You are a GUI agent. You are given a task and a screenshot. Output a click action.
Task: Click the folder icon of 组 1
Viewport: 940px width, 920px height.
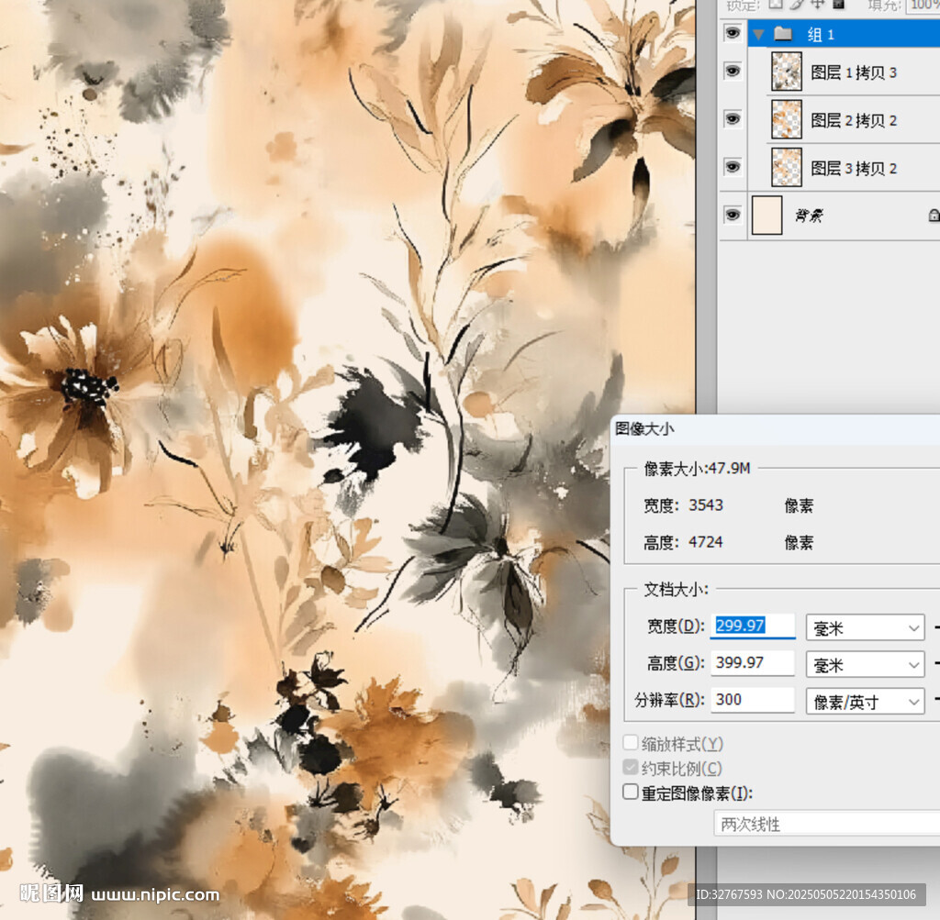coord(783,35)
